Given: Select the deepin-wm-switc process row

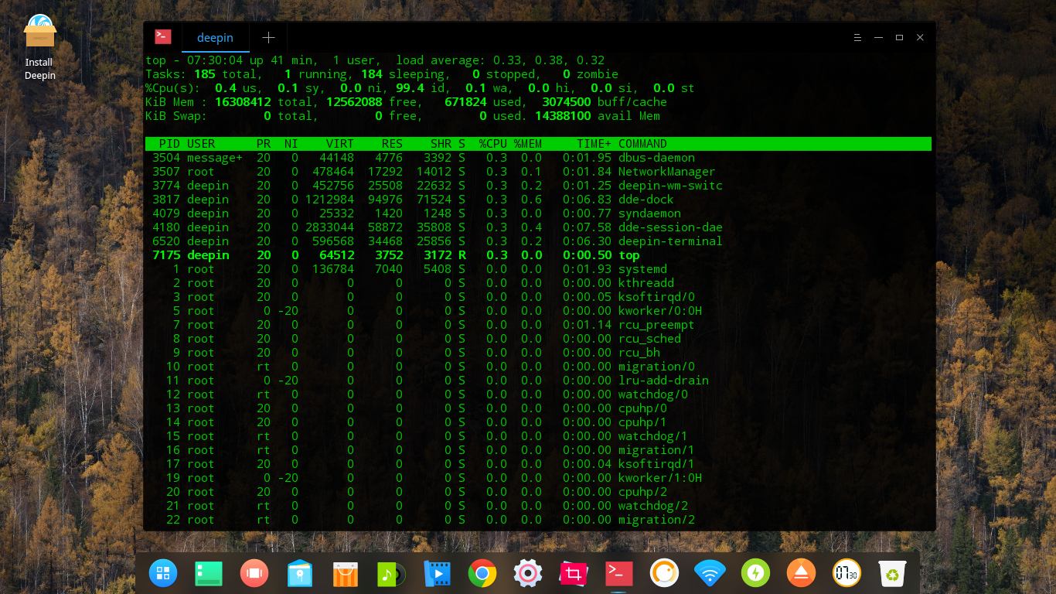Looking at the screenshot, I should coord(538,186).
